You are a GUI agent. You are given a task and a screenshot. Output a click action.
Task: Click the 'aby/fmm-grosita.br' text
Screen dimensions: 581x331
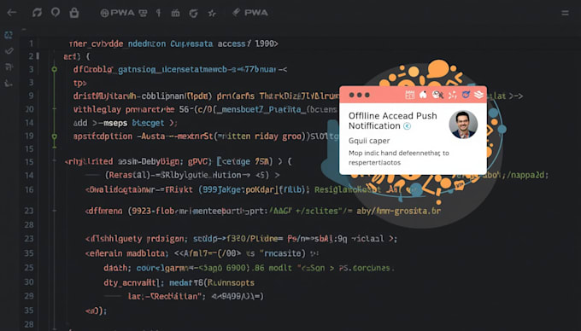[398, 211]
